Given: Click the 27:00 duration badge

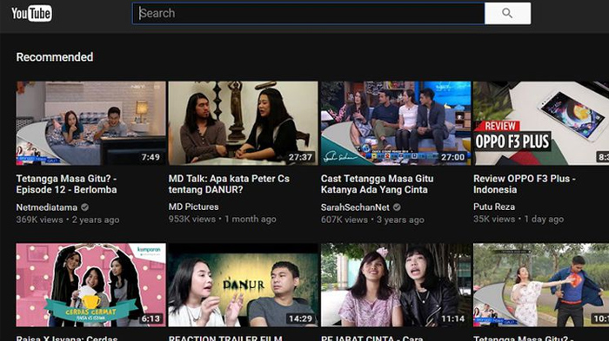Looking at the screenshot, I should [453, 157].
